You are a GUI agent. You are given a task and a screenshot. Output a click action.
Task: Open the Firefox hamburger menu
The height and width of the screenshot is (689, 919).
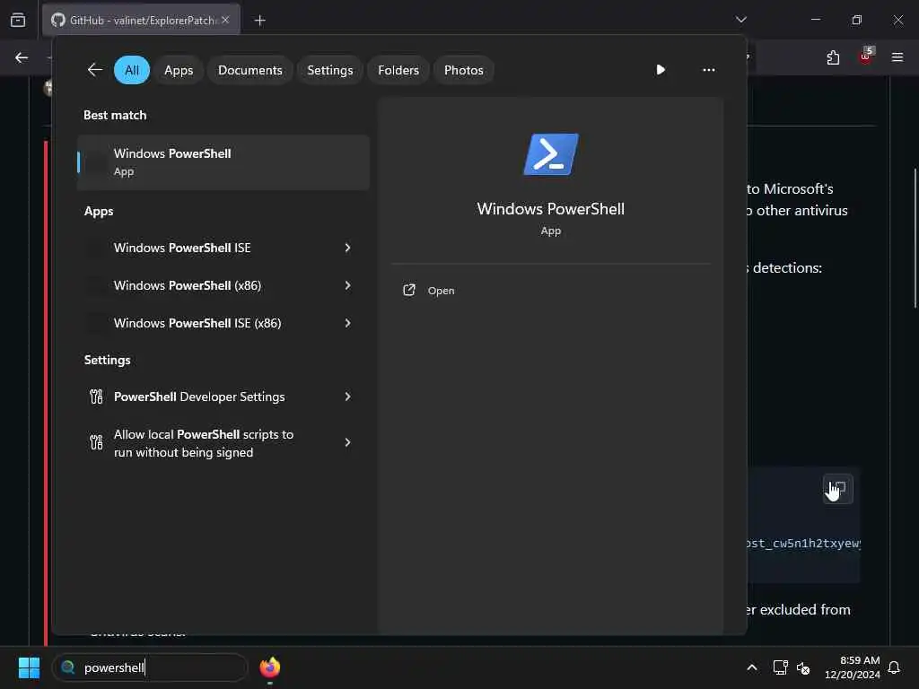pos(897,57)
